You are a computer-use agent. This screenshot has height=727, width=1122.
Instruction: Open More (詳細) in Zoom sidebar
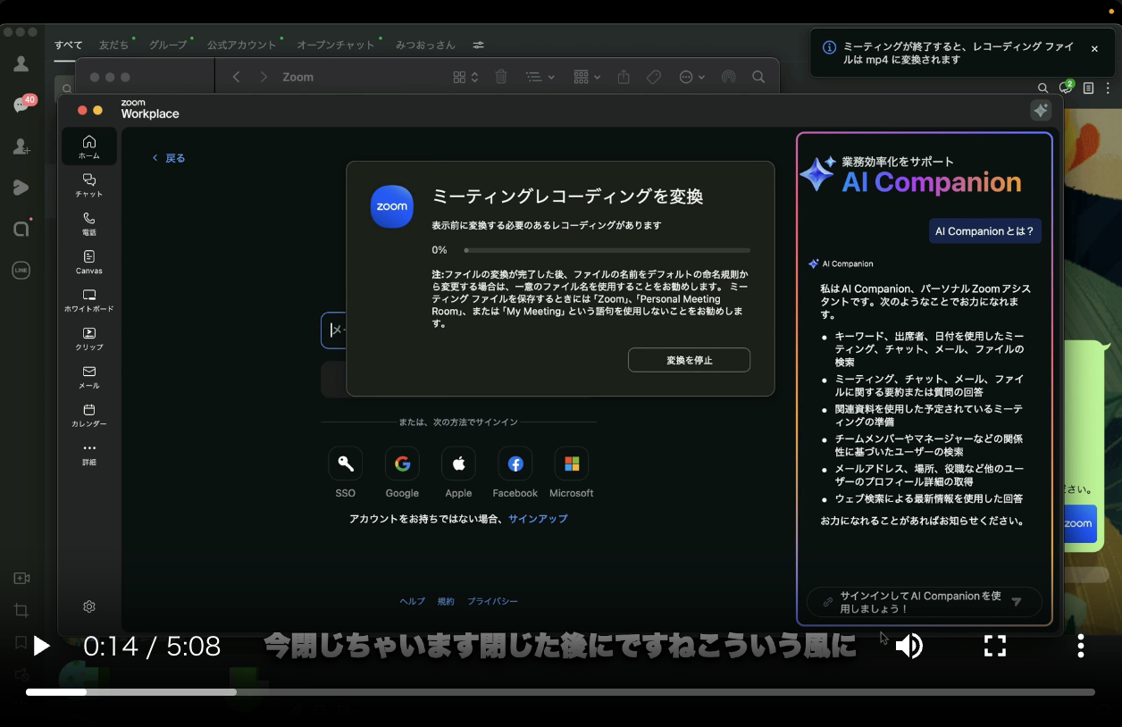click(x=89, y=454)
